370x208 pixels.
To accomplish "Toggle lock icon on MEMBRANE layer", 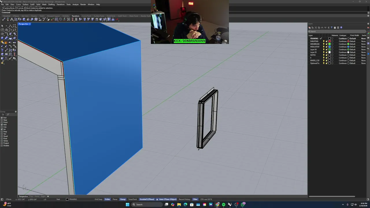I will pos(327,44).
